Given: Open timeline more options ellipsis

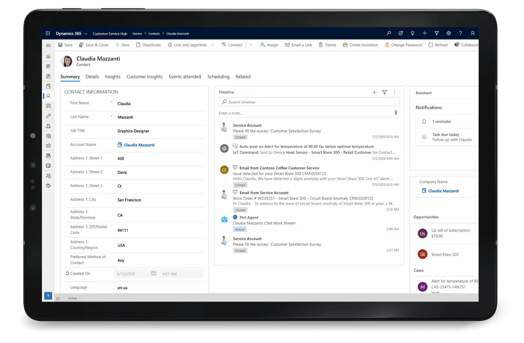Looking at the screenshot, I should 394,92.
